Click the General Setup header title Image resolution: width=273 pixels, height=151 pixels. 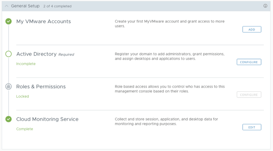pos(25,6)
